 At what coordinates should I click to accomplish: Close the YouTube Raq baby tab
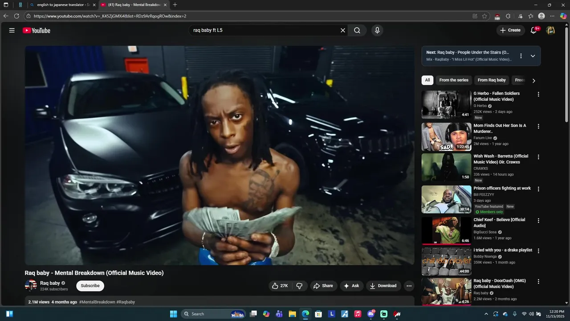[x=165, y=5]
